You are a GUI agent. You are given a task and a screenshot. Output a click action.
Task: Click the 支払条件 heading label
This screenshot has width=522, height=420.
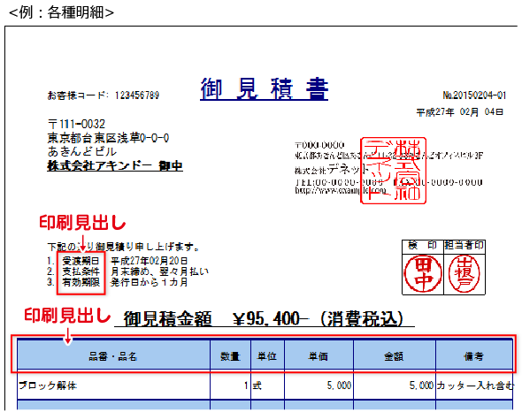click(x=81, y=271)
